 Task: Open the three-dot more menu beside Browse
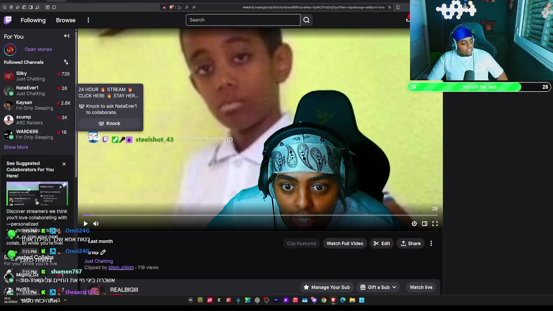coord(88,20)
